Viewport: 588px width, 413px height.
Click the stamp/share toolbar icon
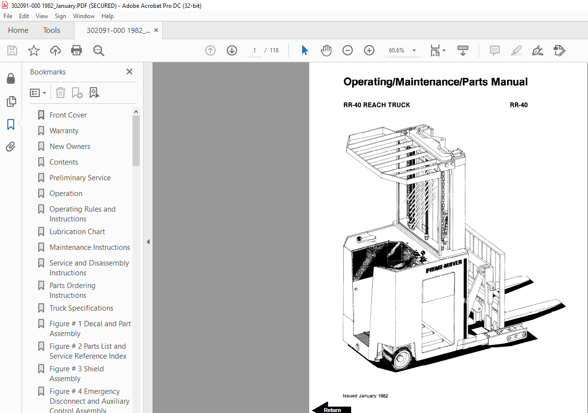click(559, 50)
